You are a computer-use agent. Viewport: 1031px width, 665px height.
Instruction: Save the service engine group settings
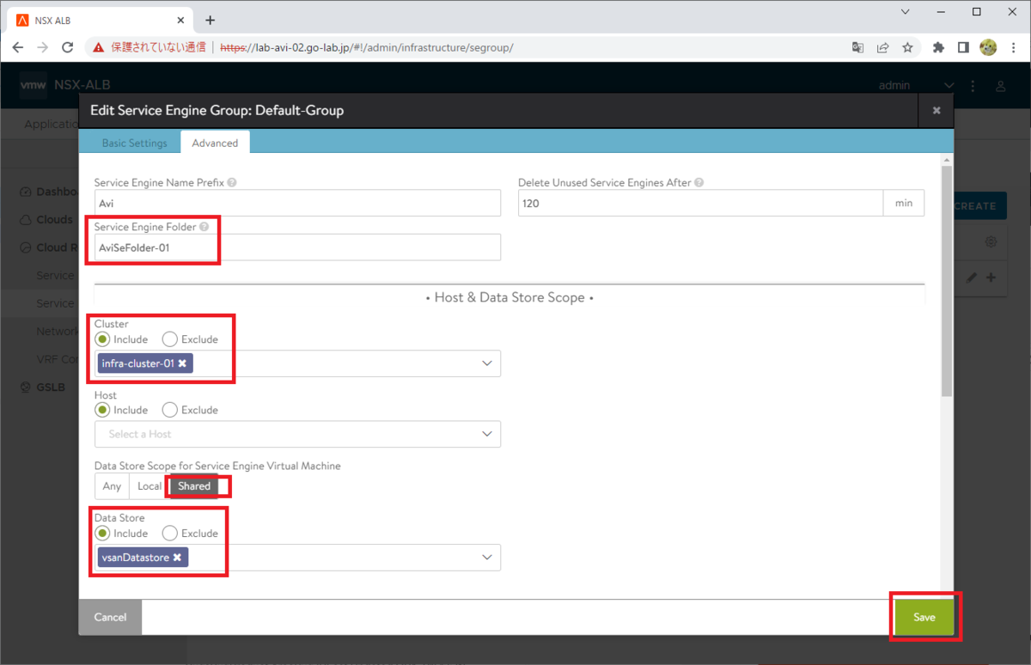(924, 617)
